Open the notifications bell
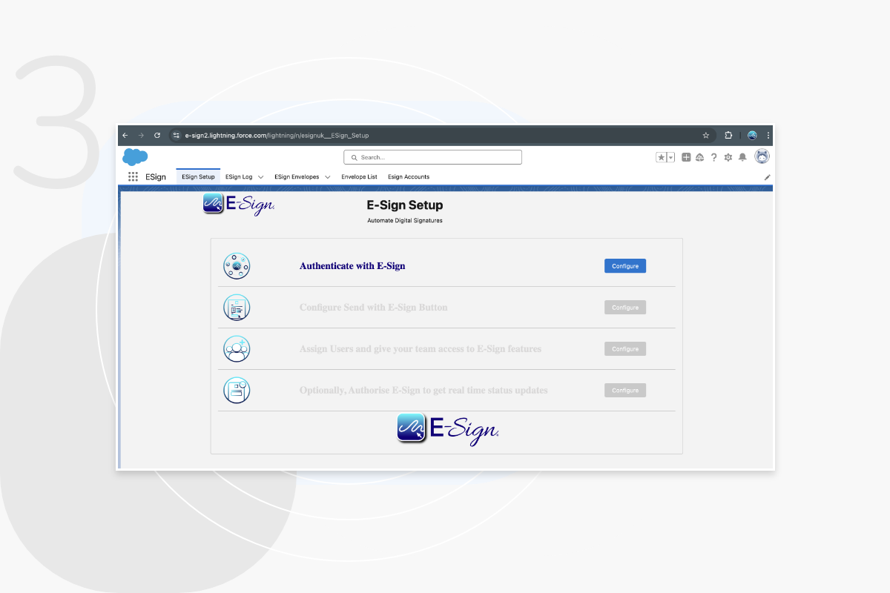This screenshot has width=890, height=593. (742, 157)
